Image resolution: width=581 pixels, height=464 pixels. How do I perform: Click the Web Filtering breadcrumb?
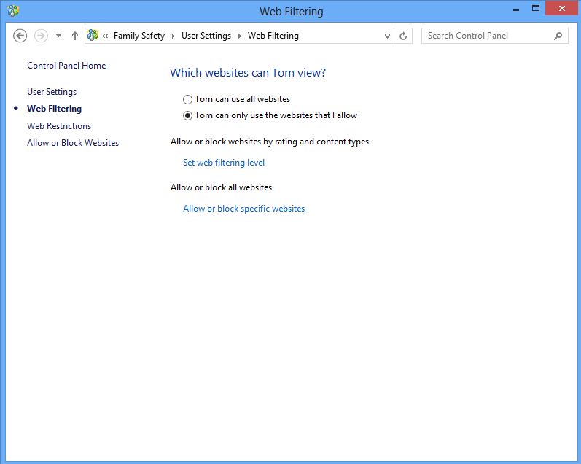(x=273, y=36)
